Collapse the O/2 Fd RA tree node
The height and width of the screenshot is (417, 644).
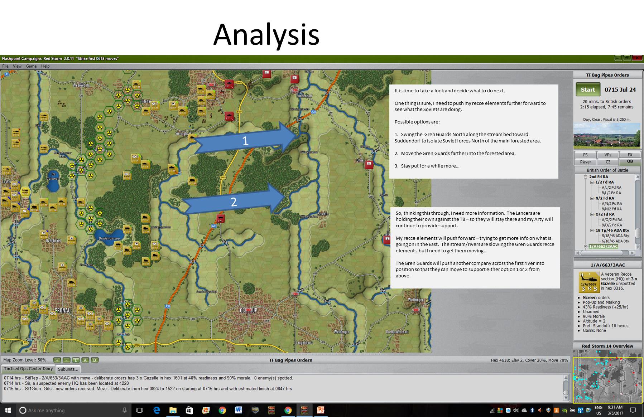[x=592, y=214]
